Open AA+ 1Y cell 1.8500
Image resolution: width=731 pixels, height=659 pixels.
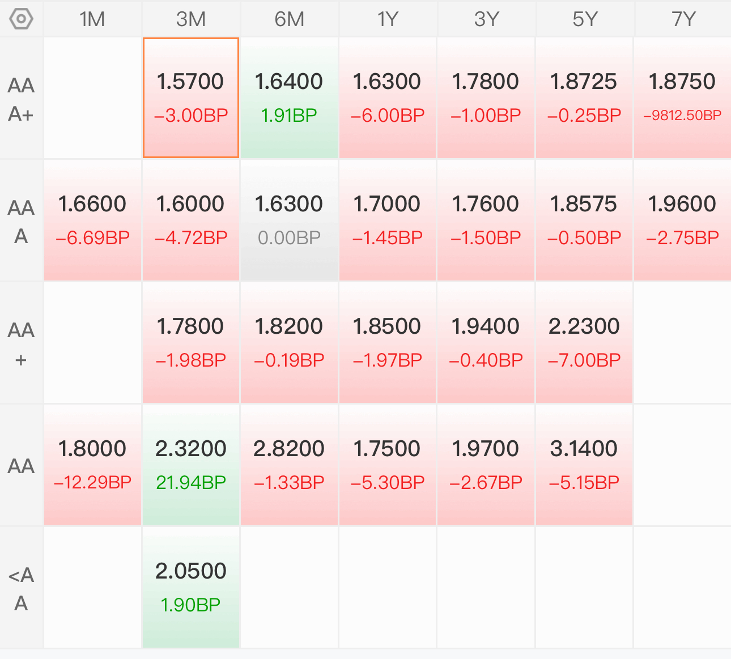click(388, 343)
